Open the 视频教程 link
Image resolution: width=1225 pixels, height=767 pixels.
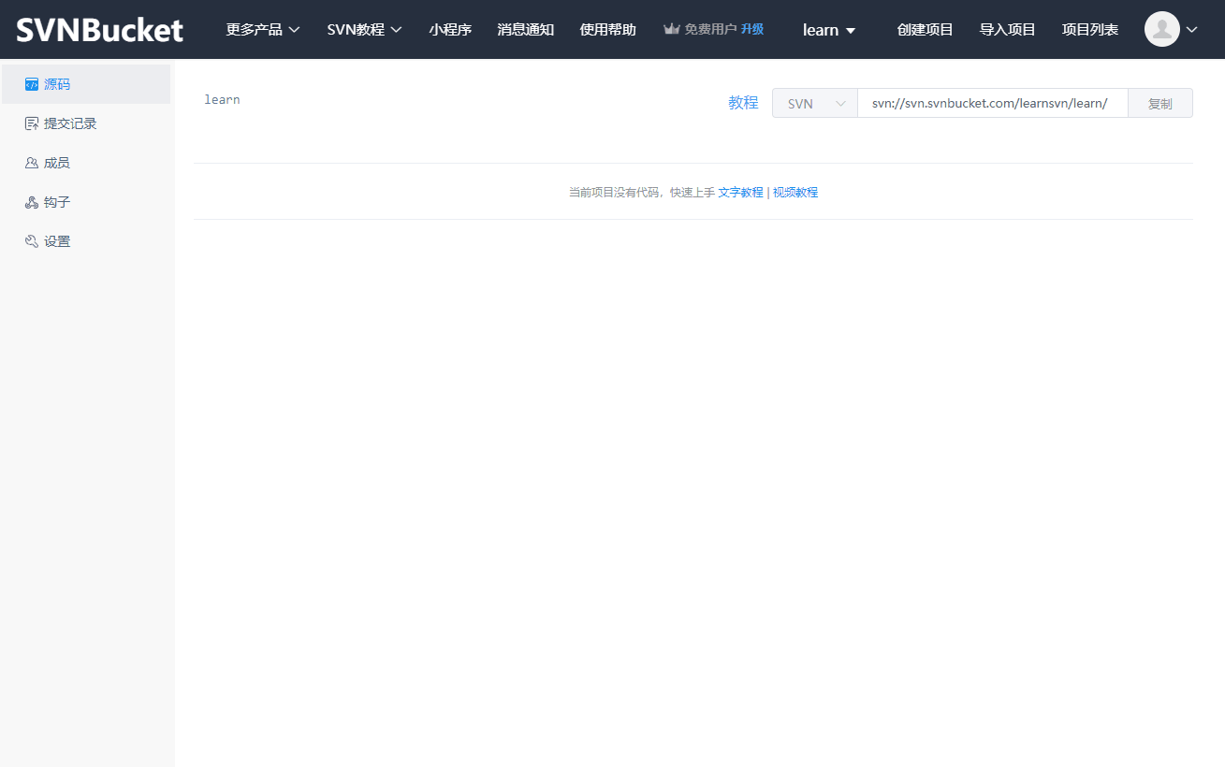pyautogui.click(x=795, y=193)
